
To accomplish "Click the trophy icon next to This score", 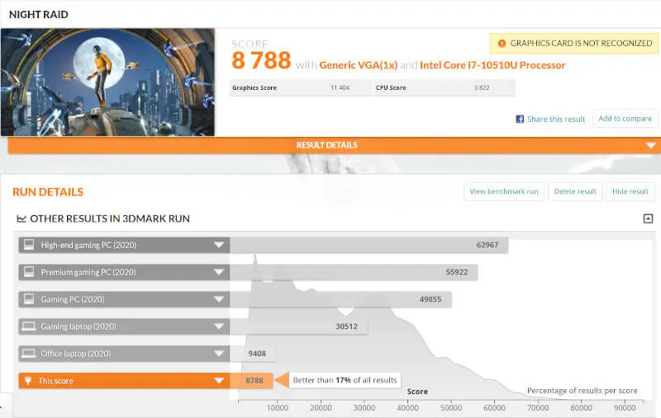I will [29, 381].
